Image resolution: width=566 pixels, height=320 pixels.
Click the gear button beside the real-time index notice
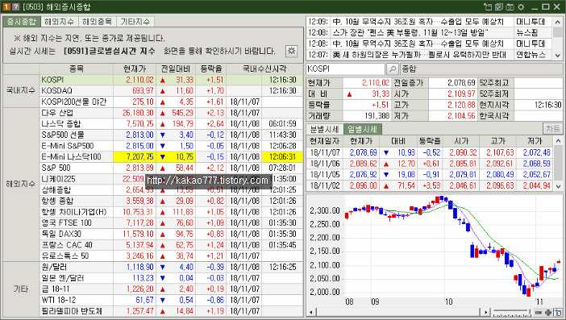(291, 51)
